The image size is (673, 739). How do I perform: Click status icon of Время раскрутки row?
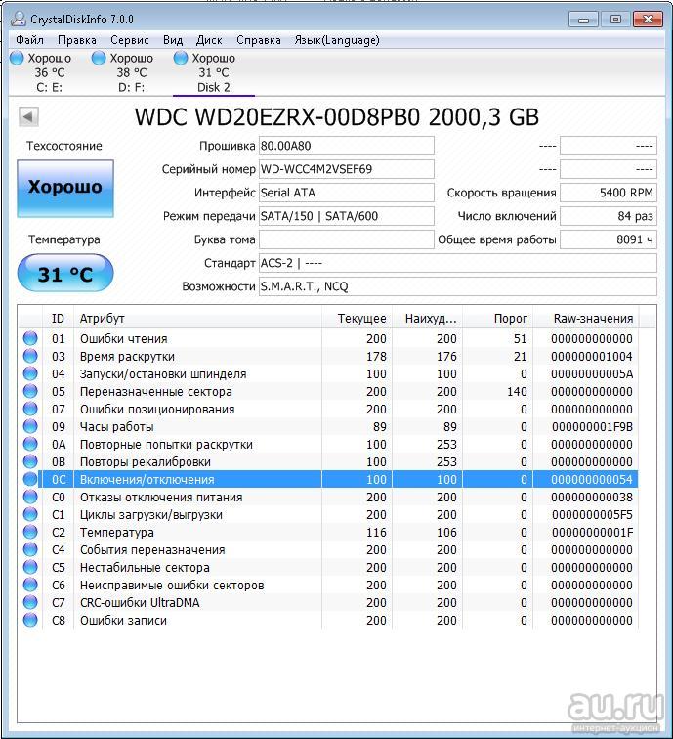click(x=30, y=356)
